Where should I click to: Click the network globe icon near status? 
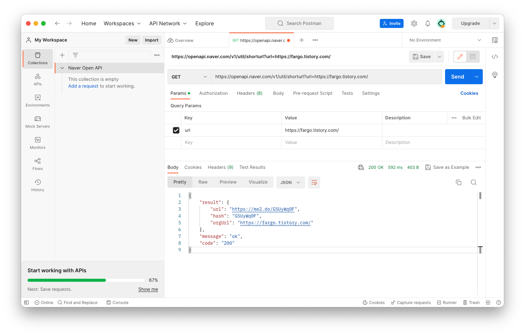click(x=361, y=167)
